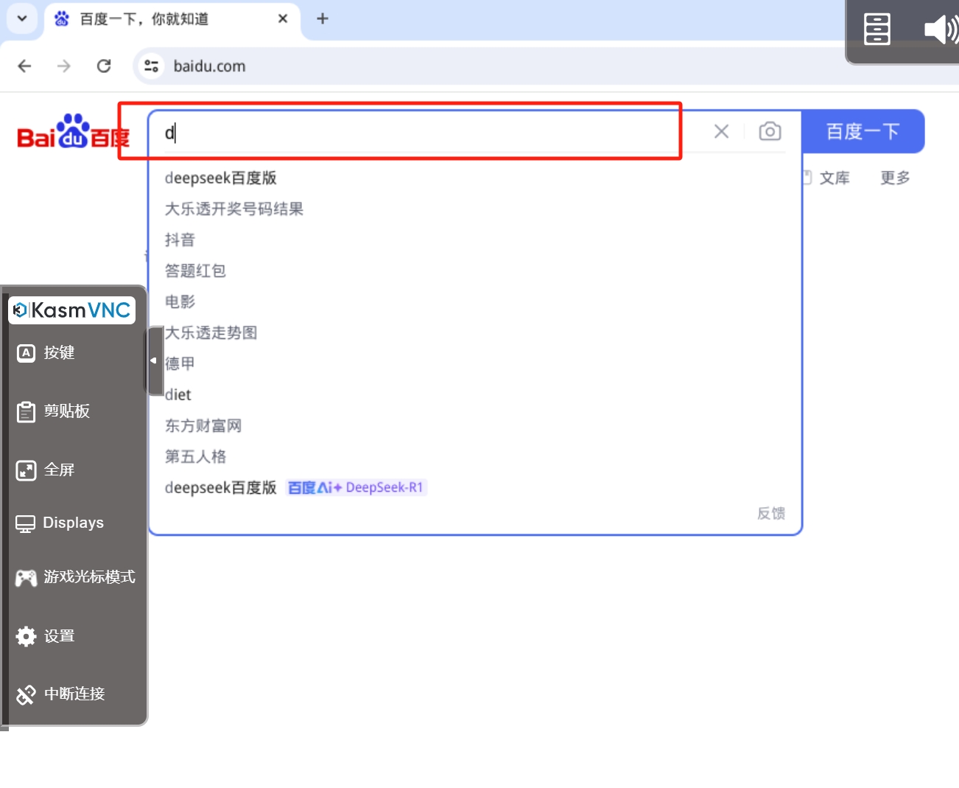Click the 百度AI+ DeepSeek-R1 badge
The image size is (959, 788).
point(356,487)
